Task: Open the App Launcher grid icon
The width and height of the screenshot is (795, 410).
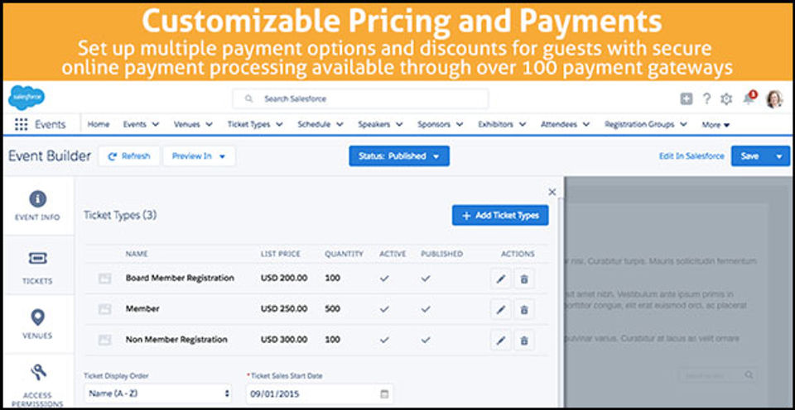Action: point(22,125)
